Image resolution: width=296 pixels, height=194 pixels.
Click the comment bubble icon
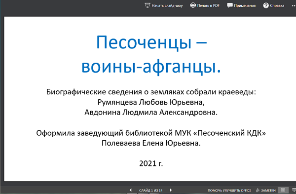230,5
